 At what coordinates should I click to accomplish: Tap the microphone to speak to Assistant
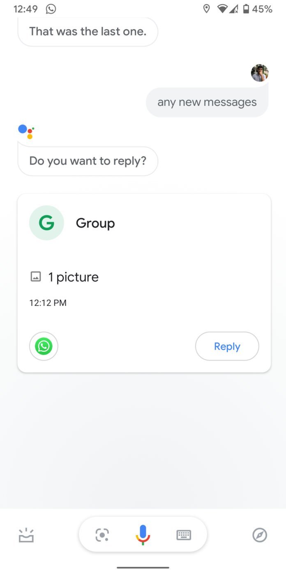[143, 535]
